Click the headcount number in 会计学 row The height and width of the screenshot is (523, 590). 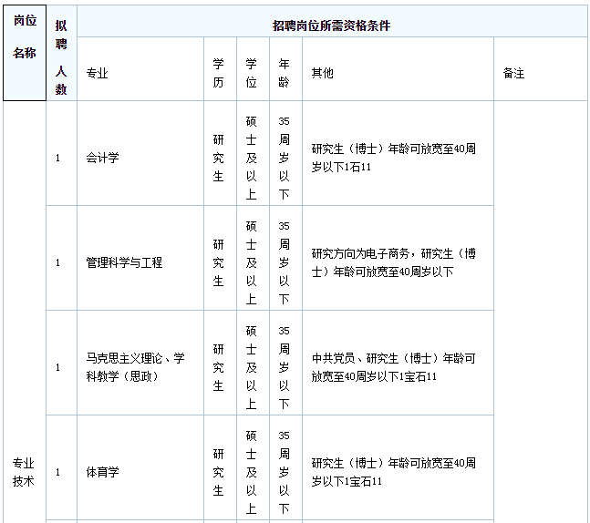click(58, 158)
